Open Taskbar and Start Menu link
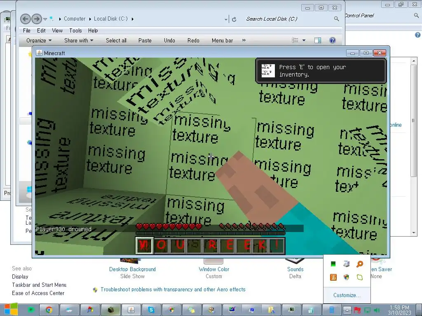Viewport: 422px width, 316px height. point(39,285)
